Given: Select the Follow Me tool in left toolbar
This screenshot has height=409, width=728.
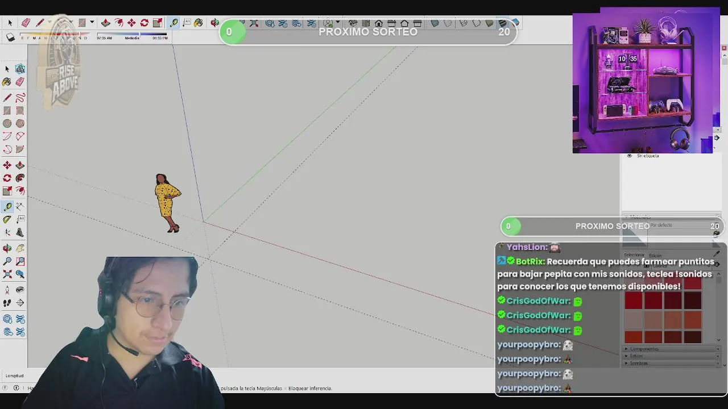Looking at the screenshot, I should [x=20, y=178].
